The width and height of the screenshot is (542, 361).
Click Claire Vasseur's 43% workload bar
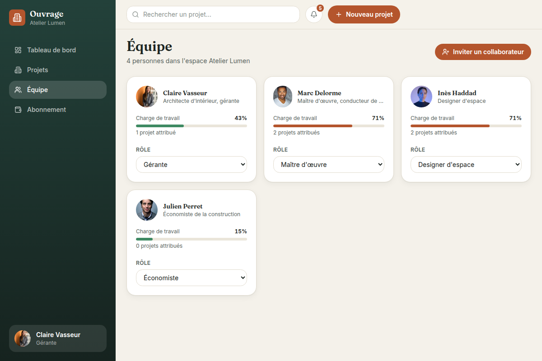point(192,126)
